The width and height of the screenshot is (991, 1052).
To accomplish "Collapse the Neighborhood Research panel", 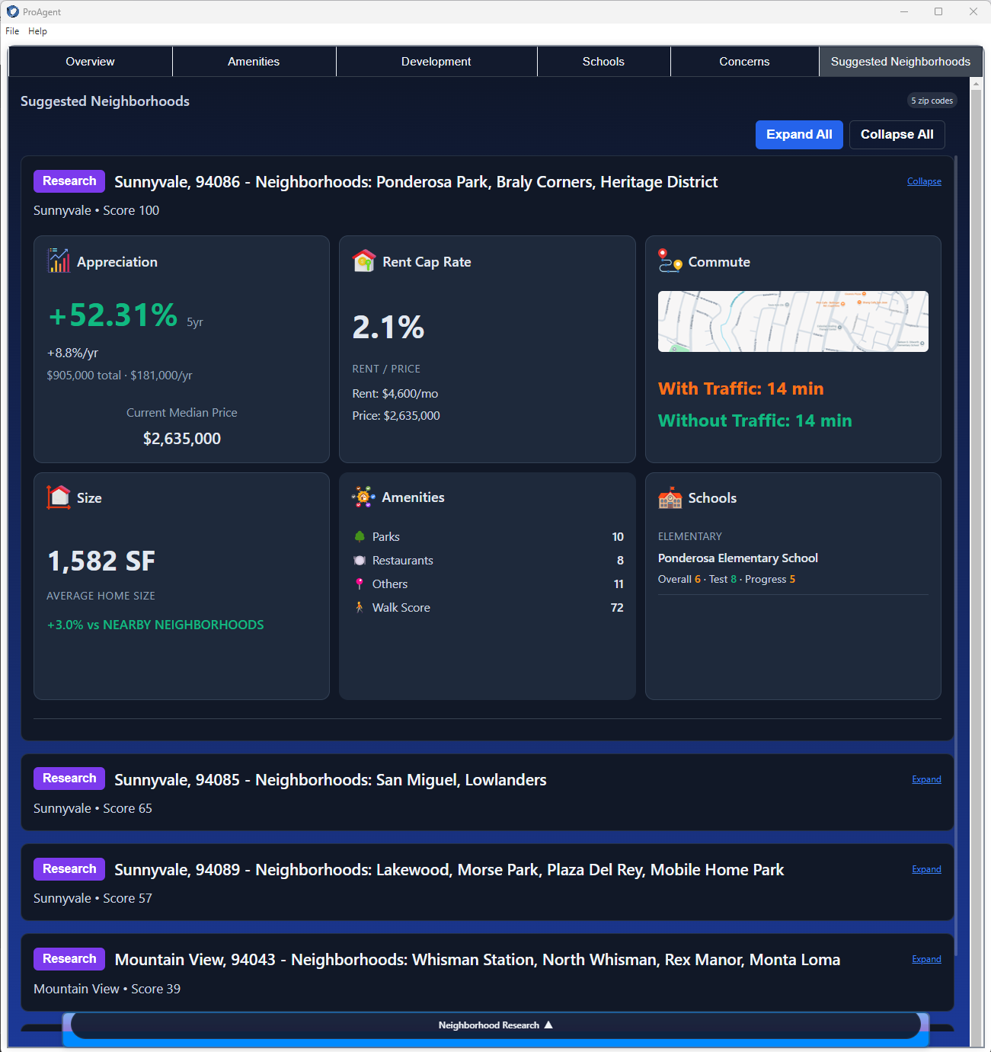I will 494,1025.
